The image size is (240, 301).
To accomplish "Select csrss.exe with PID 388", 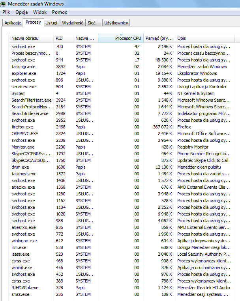I will tap(122, 281).
